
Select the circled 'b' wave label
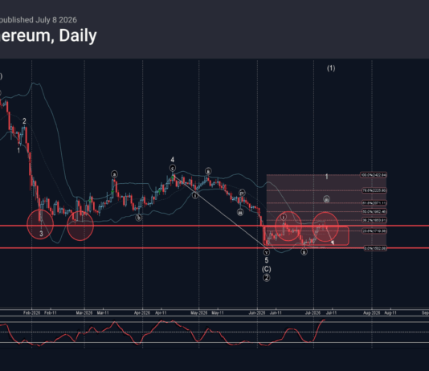pos(139,218)
